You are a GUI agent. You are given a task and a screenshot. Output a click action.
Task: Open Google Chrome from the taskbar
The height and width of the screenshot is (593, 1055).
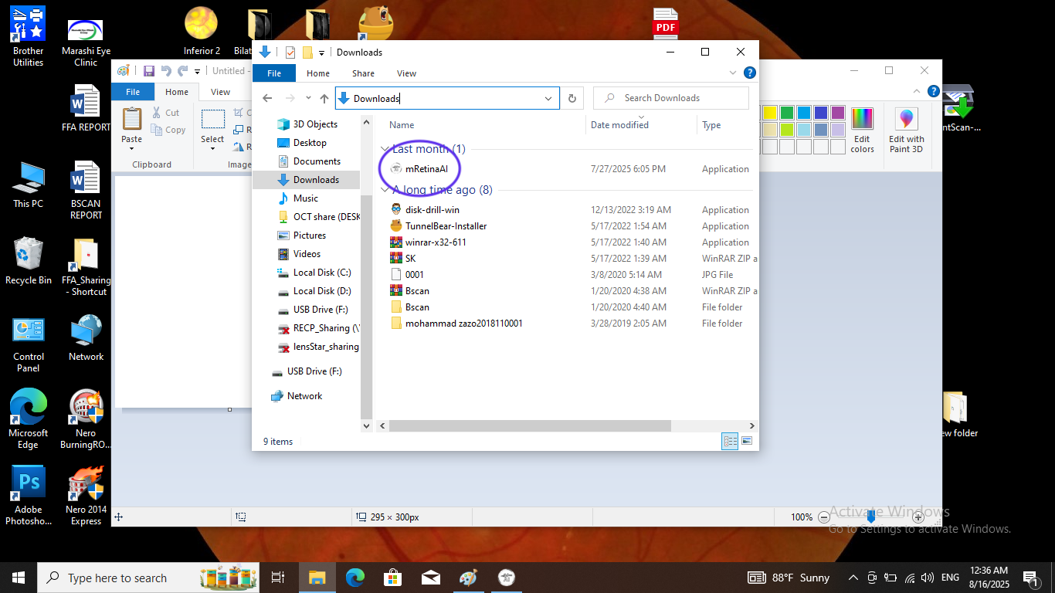tap(354, 577)
